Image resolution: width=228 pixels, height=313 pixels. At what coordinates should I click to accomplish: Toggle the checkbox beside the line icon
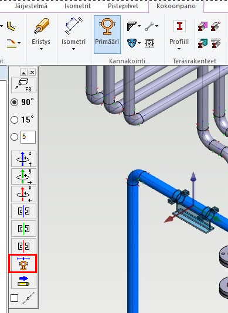(15, 298)
